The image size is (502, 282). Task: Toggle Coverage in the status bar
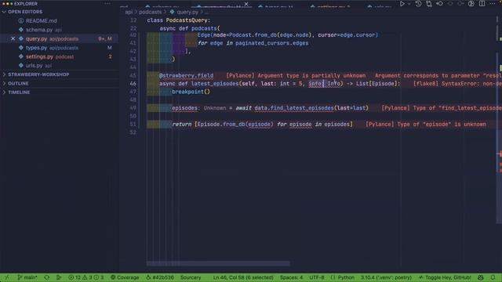click(x=125, y=277)
